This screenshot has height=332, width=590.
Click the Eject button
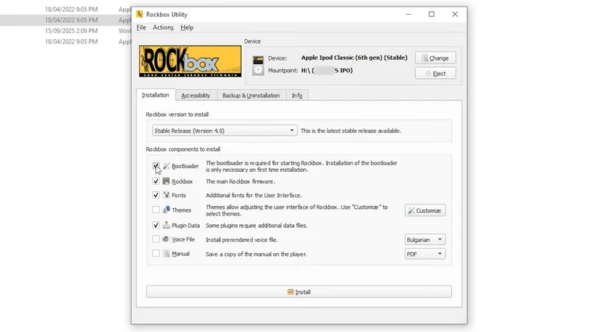point(435,73)
